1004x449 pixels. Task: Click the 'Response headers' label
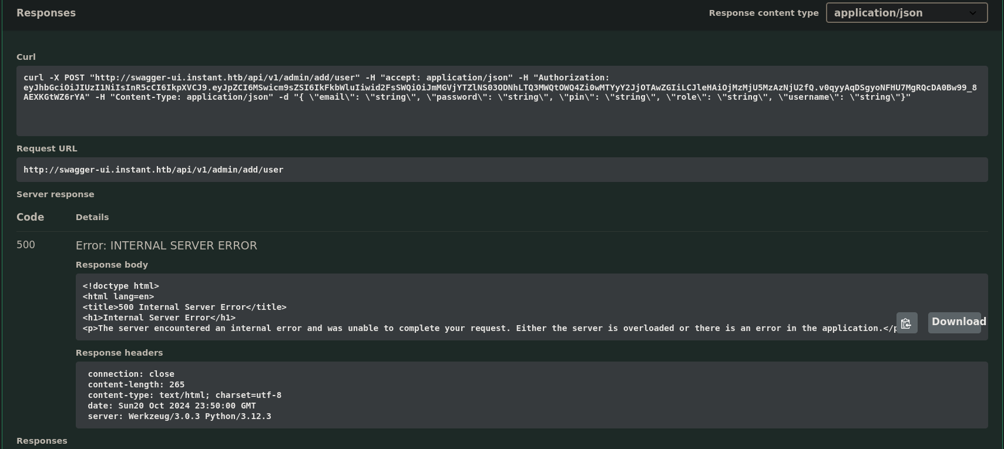click(x=119, y=353)
